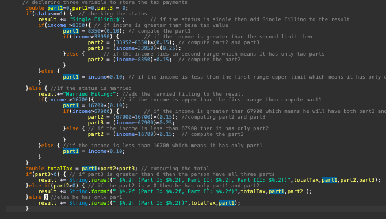Screen dimensions: 386x219
Task: Click the comment "he has only part1 and part2"
Action: pyautogui.click(x=217, y=186)
